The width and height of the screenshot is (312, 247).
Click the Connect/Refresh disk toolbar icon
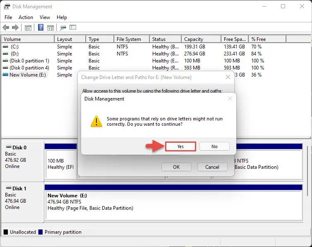(63, 27)
